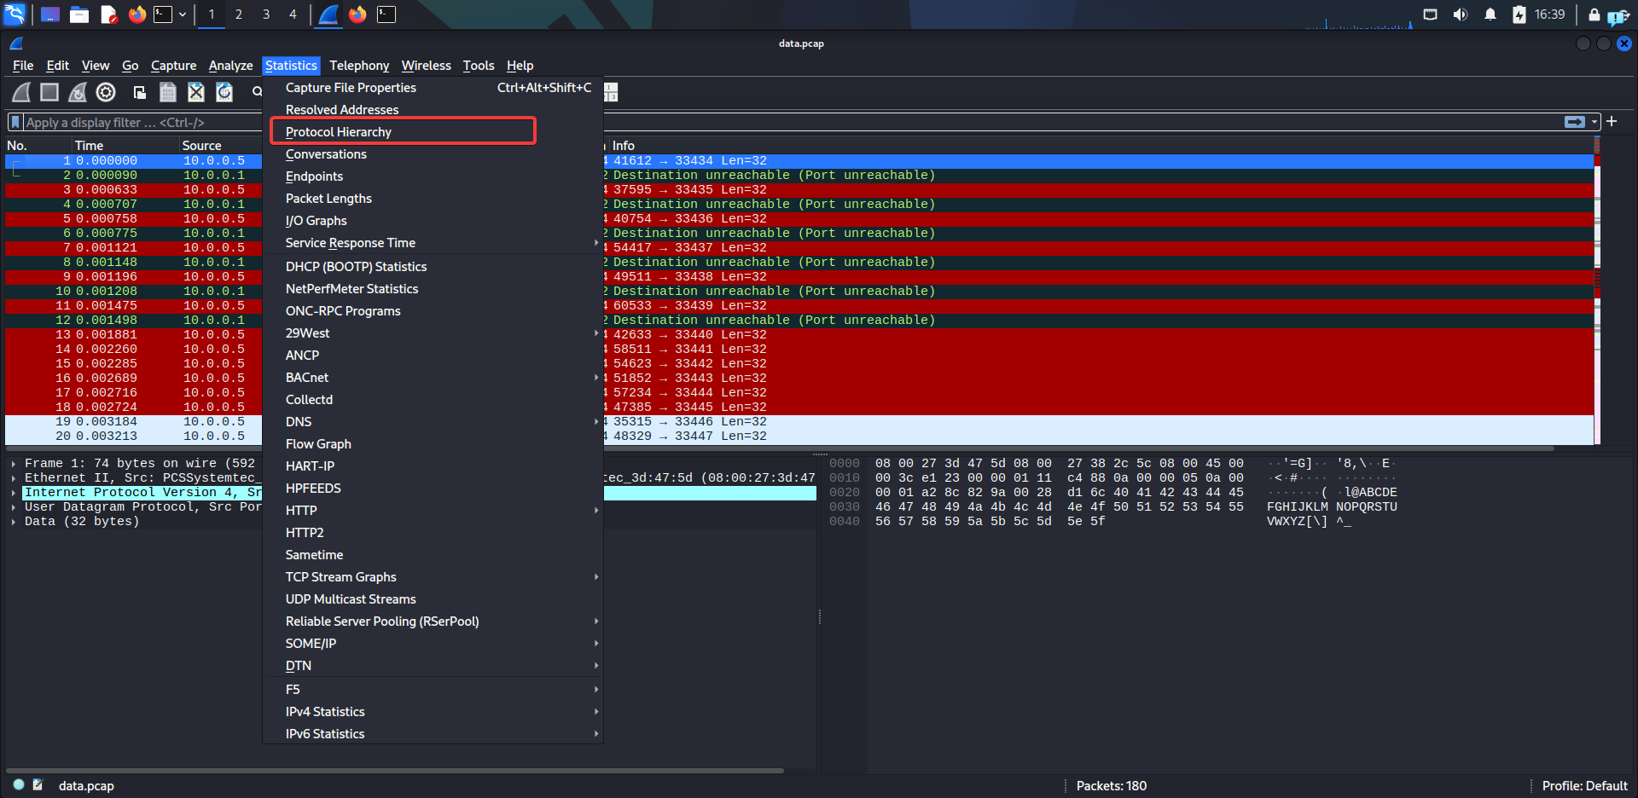Click the file manager icon in the panel
1638x798 pixels.
click(79, 14)
